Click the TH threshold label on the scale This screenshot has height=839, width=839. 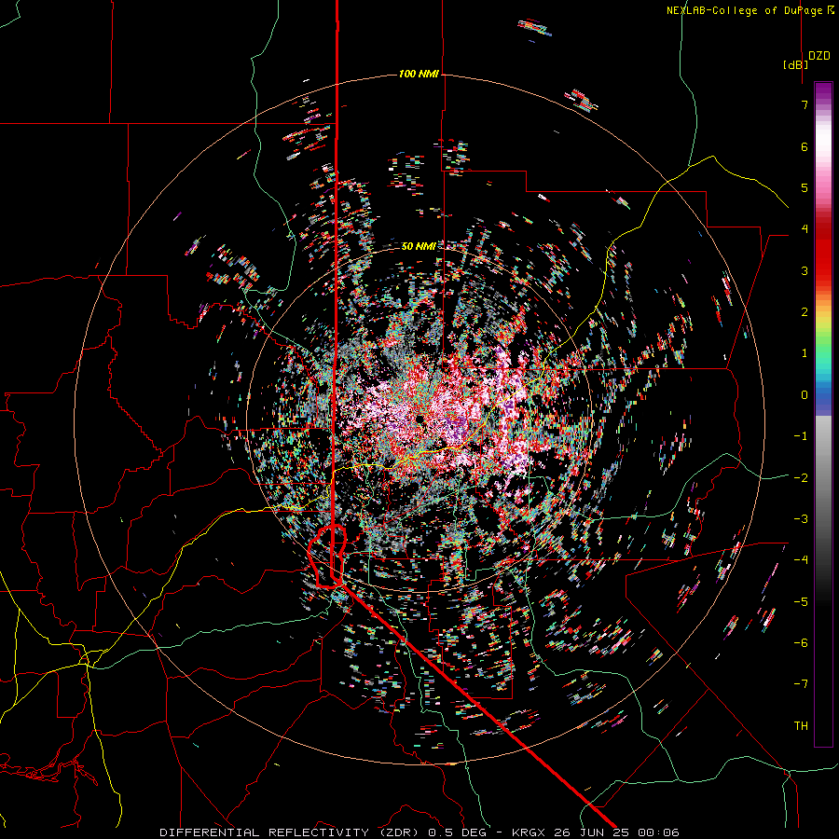point(801,726)
